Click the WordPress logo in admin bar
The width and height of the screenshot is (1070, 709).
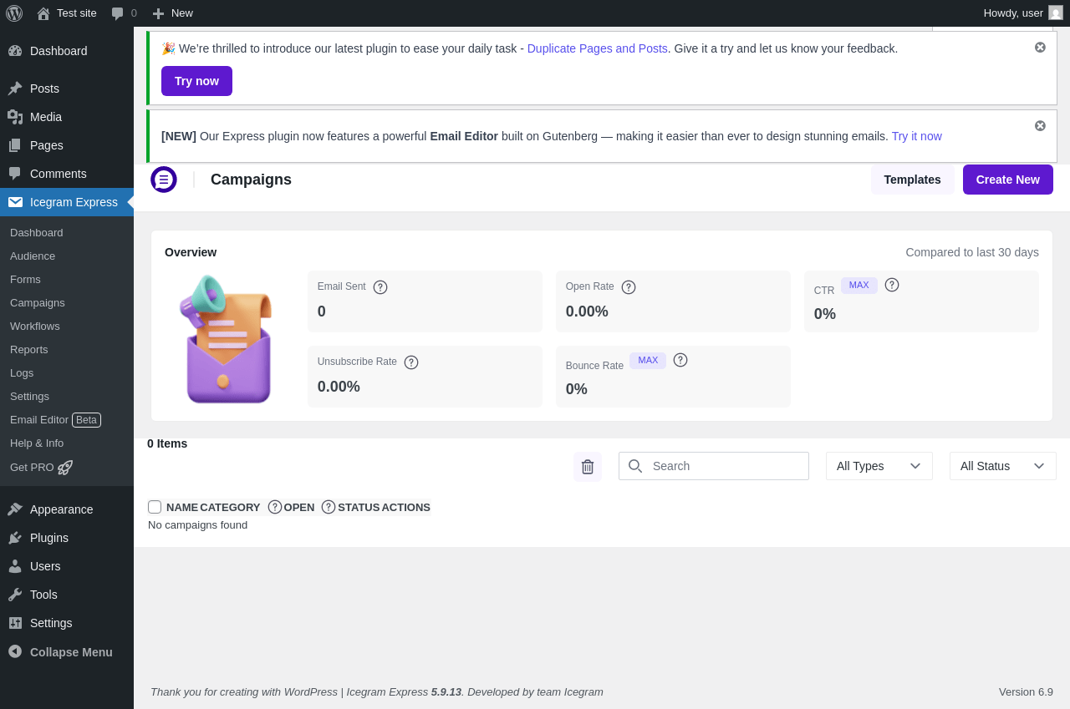pos(14,13)
